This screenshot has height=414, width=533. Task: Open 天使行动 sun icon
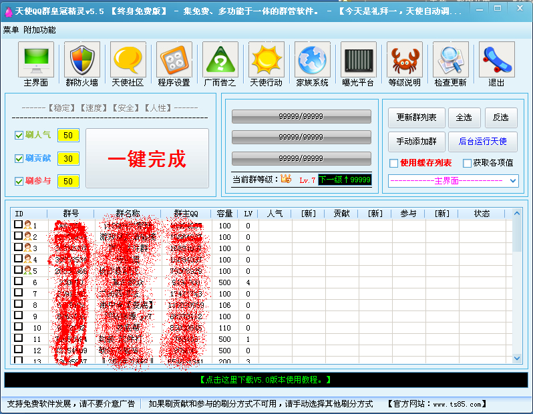tap(266, 59)
